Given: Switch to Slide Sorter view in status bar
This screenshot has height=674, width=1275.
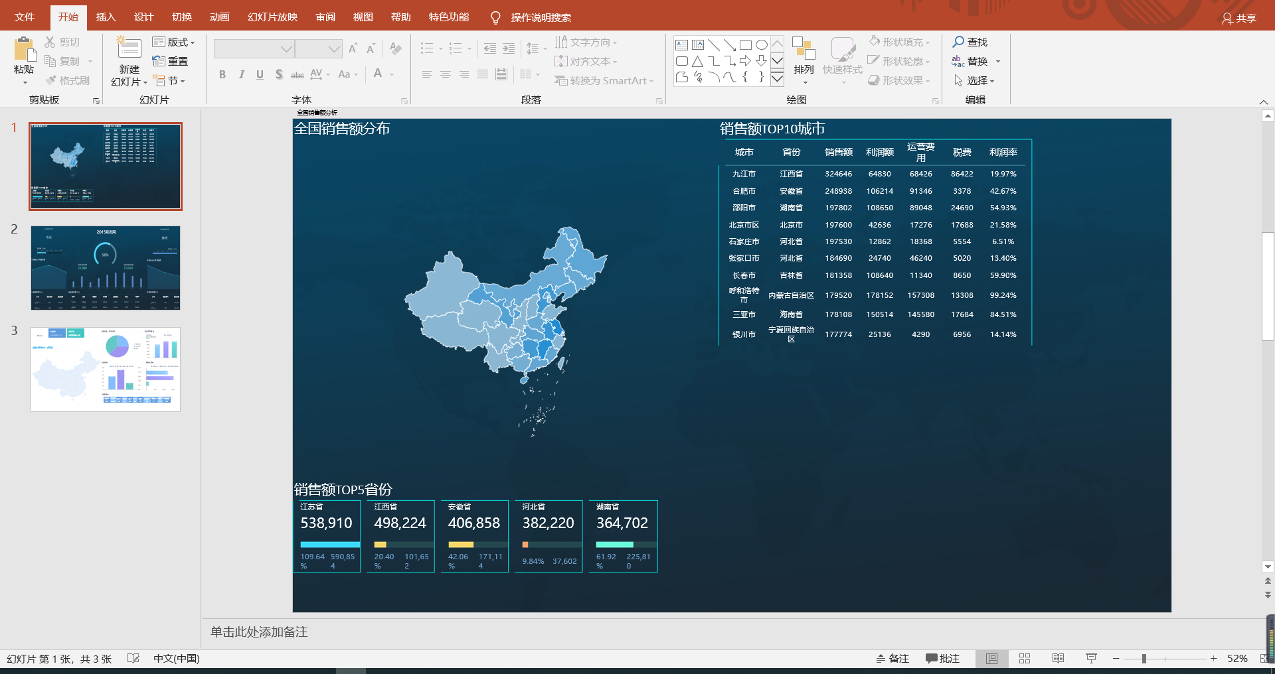Looking at the screenshot, I should [x=1025, y=658].
